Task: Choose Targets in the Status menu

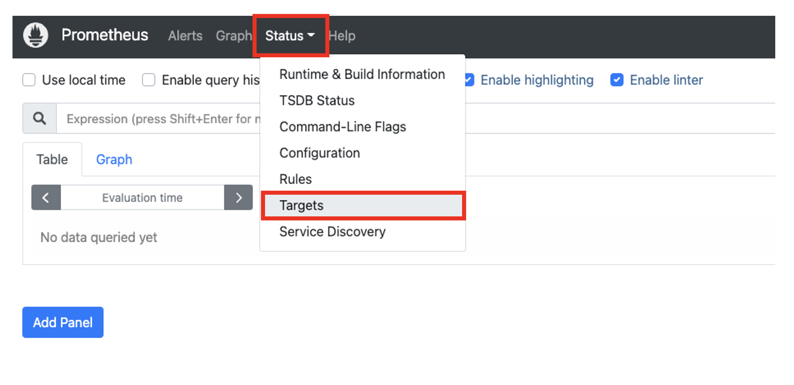Action: [362, 205]
